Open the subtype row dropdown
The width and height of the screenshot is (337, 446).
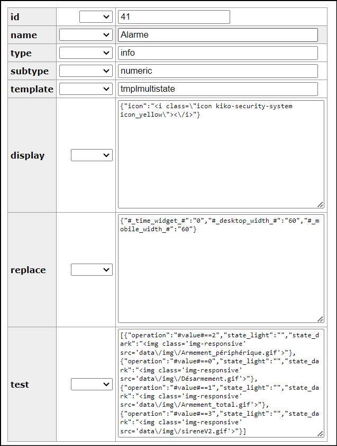click(x=86, y=71)
